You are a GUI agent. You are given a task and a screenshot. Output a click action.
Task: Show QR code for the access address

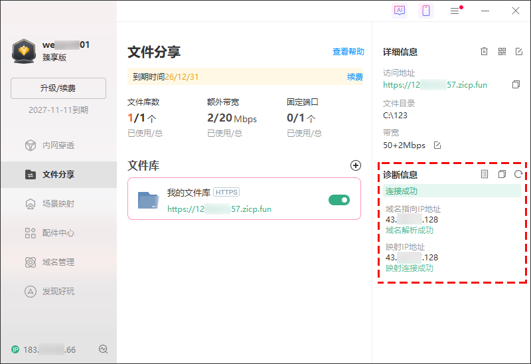tap(502, 52)
